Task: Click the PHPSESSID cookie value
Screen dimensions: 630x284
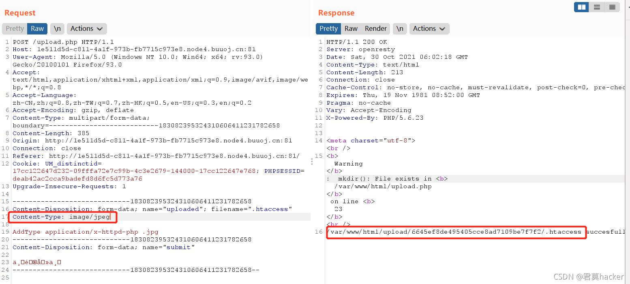Action: pos(77,179)
